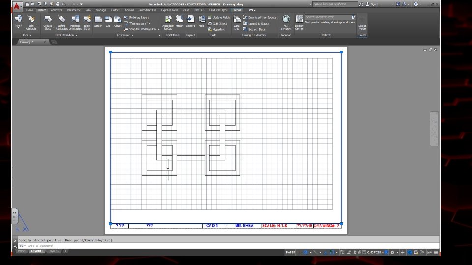Click Underlay Layers button
The height and width of the screenshot is (265, 472).
tap(137, 18)
